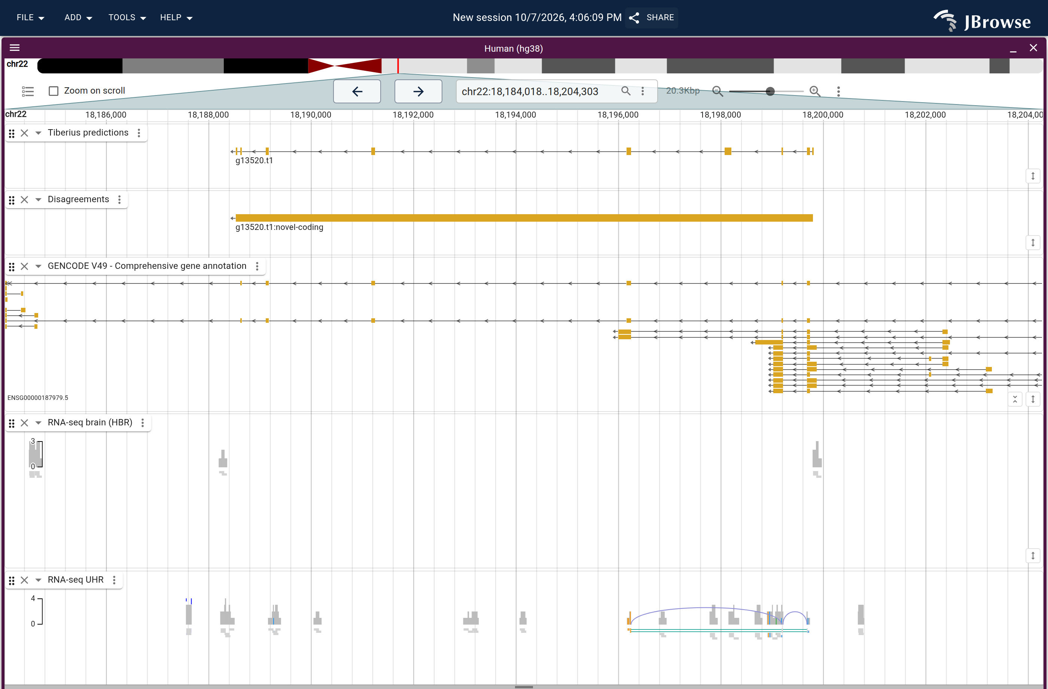Open view options menu beside zoom controls

point(838,91)
